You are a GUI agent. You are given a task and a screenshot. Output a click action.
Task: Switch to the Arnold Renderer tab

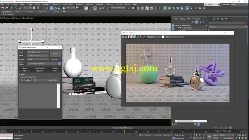pos(40,68)
